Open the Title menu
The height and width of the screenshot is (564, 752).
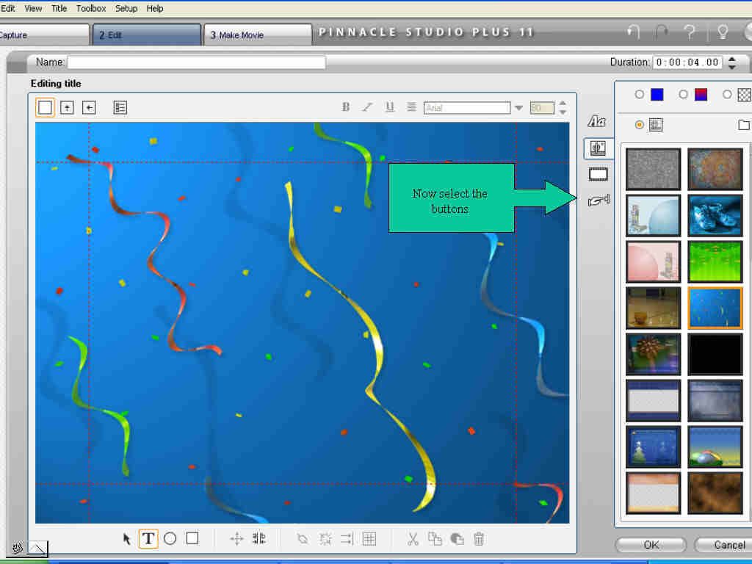pos(59,8)
